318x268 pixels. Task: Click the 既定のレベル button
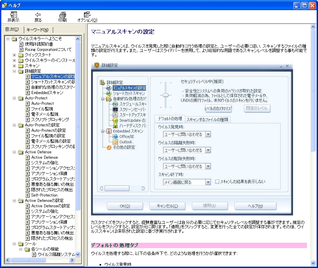pyautogui.click(x=257, y=109)
